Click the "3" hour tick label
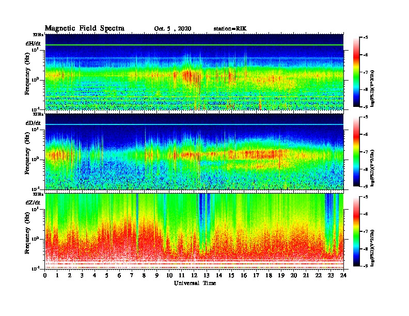The image size is (409, 316). 82,275
